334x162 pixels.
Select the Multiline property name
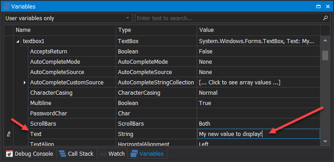tap(41, 103)
